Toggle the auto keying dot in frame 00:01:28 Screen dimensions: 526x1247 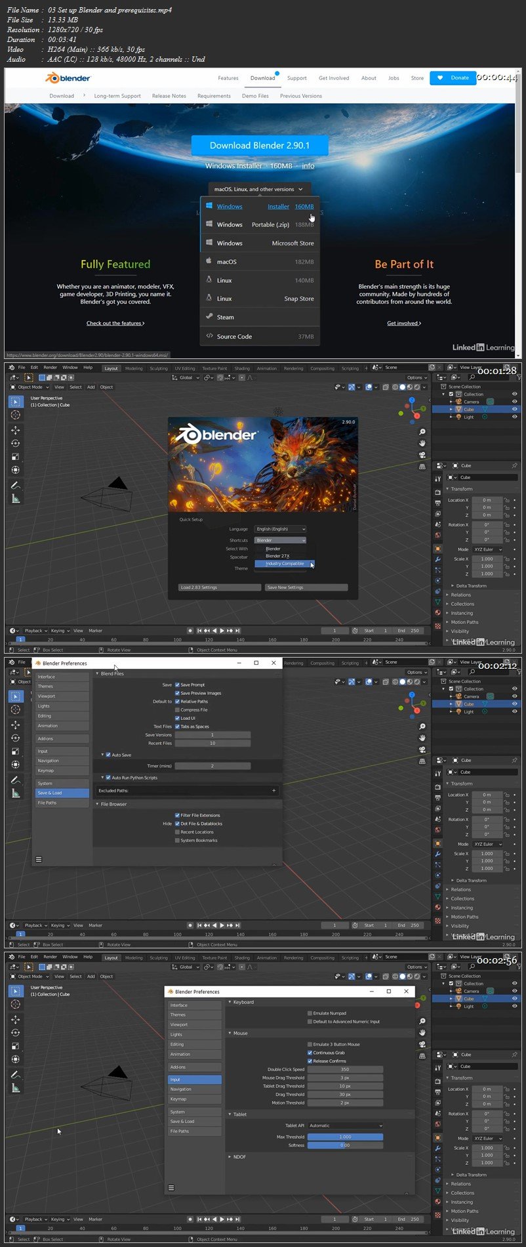[190, 631]
